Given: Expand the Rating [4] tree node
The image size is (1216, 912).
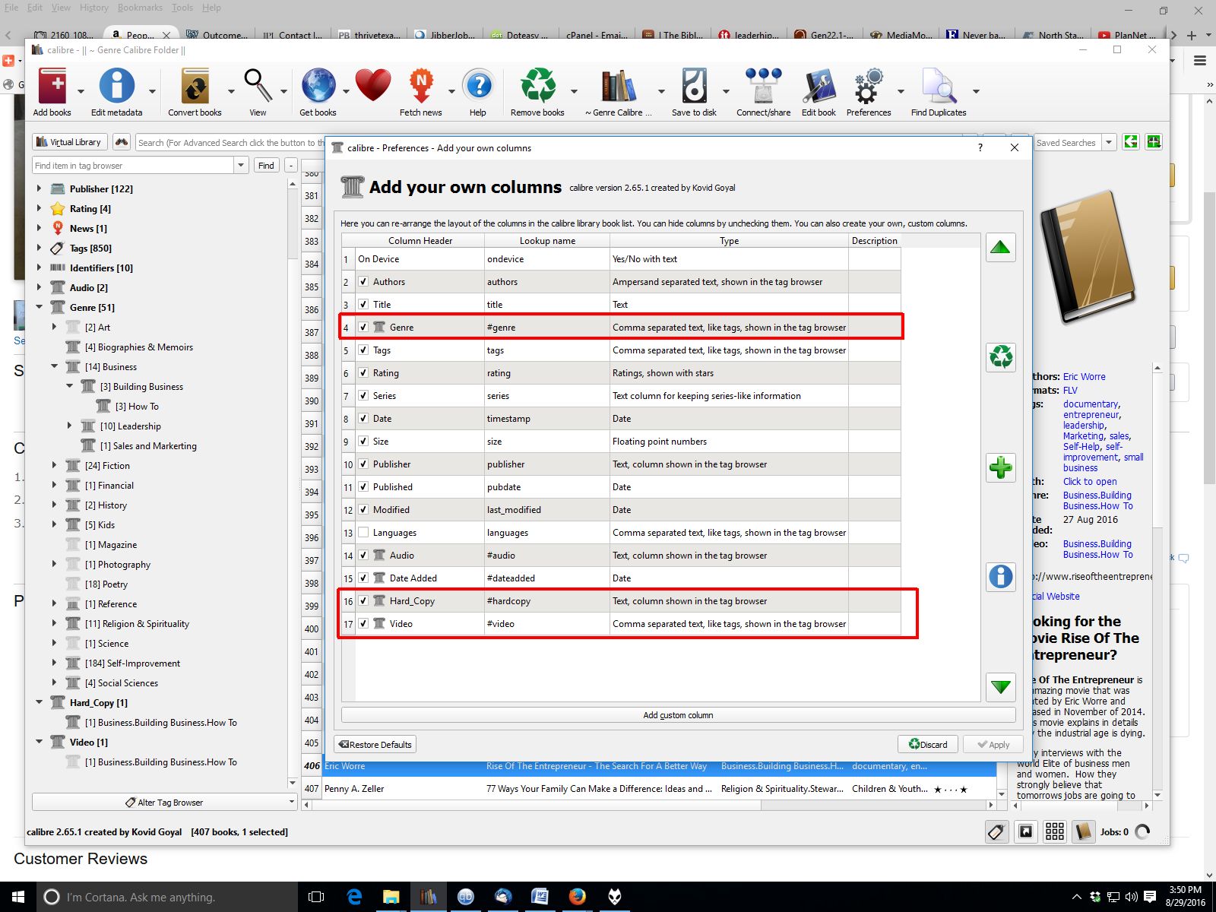Looking at the screenshot, I should [39, 208].
